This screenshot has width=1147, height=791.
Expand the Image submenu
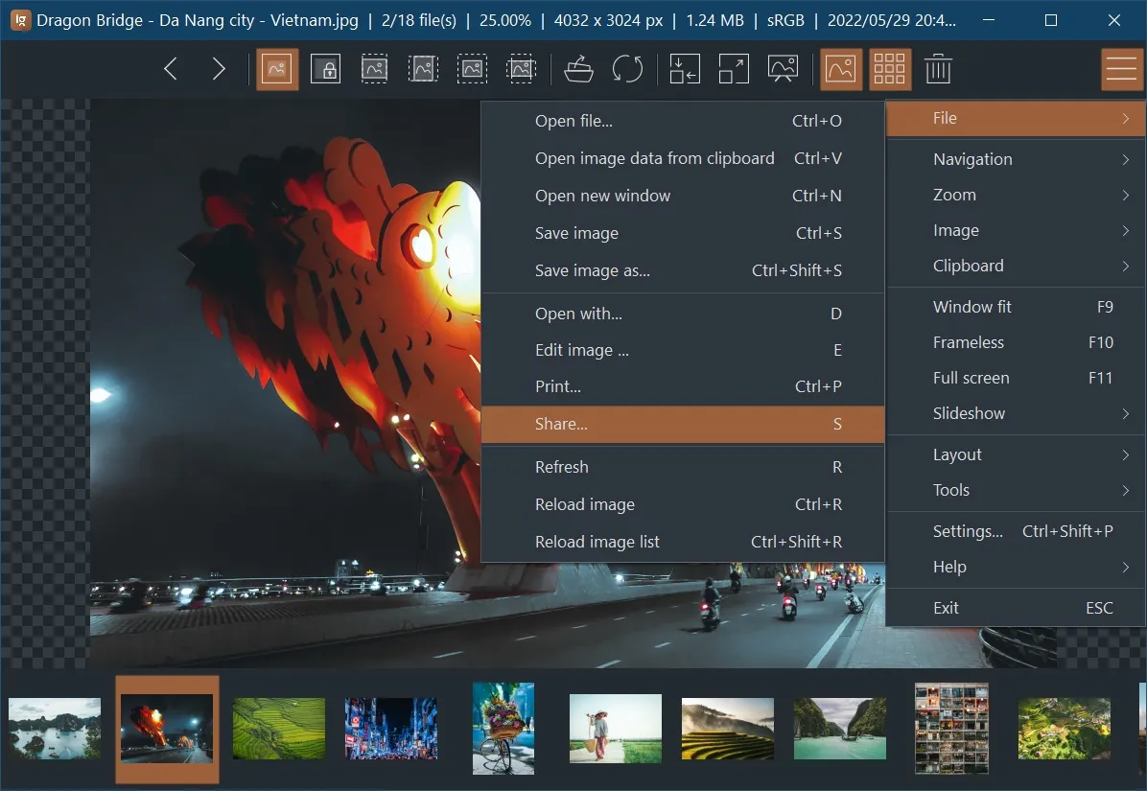pos(1016,231)
